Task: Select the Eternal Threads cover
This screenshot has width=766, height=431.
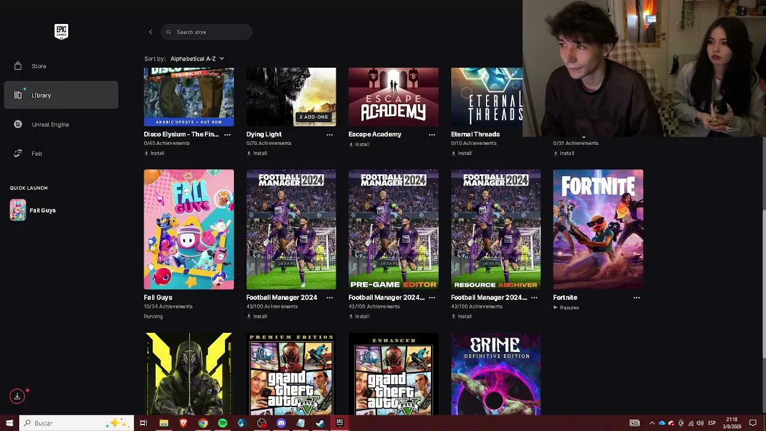Action: coord(487,97)
